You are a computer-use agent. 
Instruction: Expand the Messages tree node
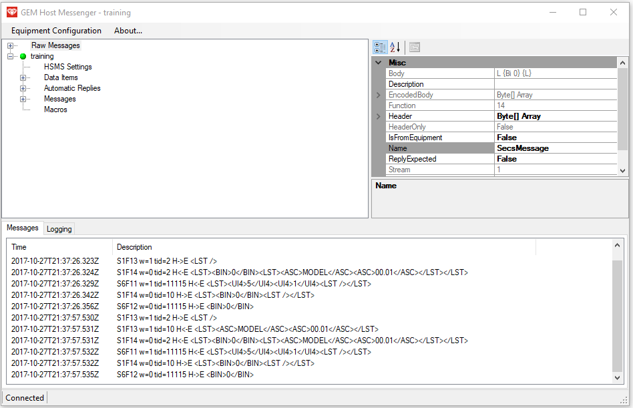23,99
